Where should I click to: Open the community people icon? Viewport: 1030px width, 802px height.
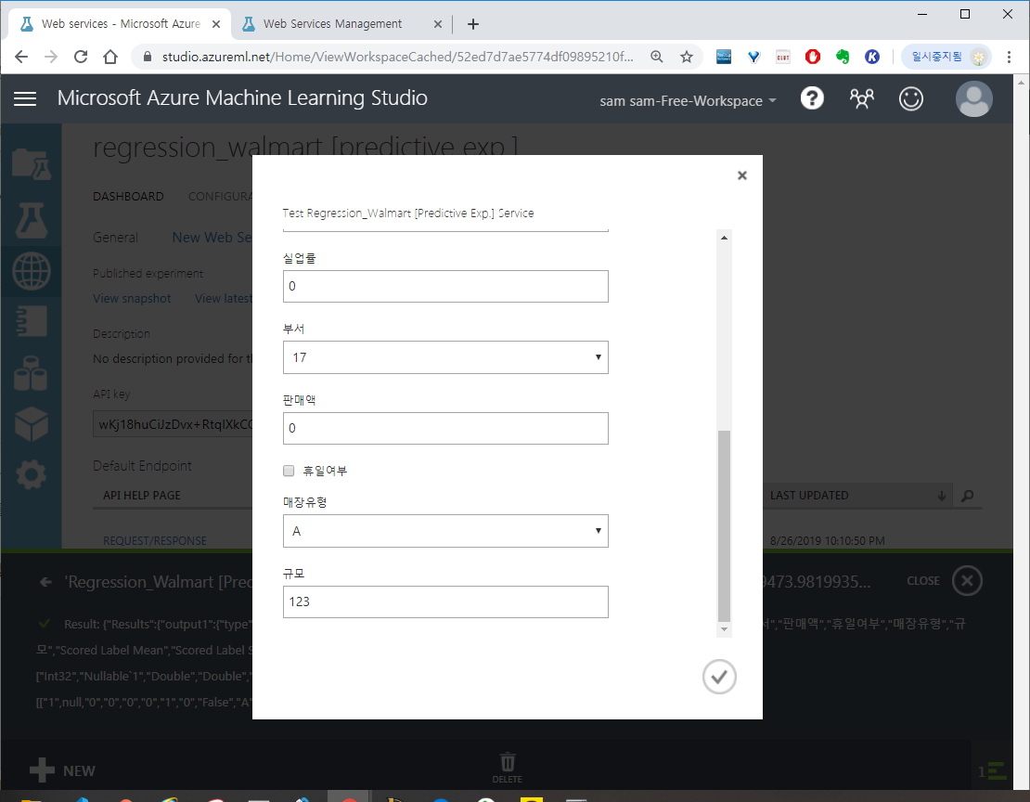click(861, 98)
